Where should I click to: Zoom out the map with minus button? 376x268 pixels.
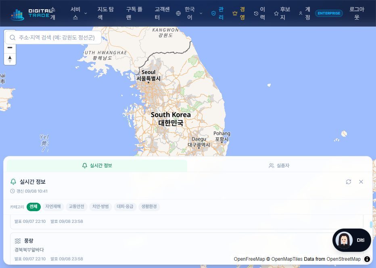tap(10, 48)
